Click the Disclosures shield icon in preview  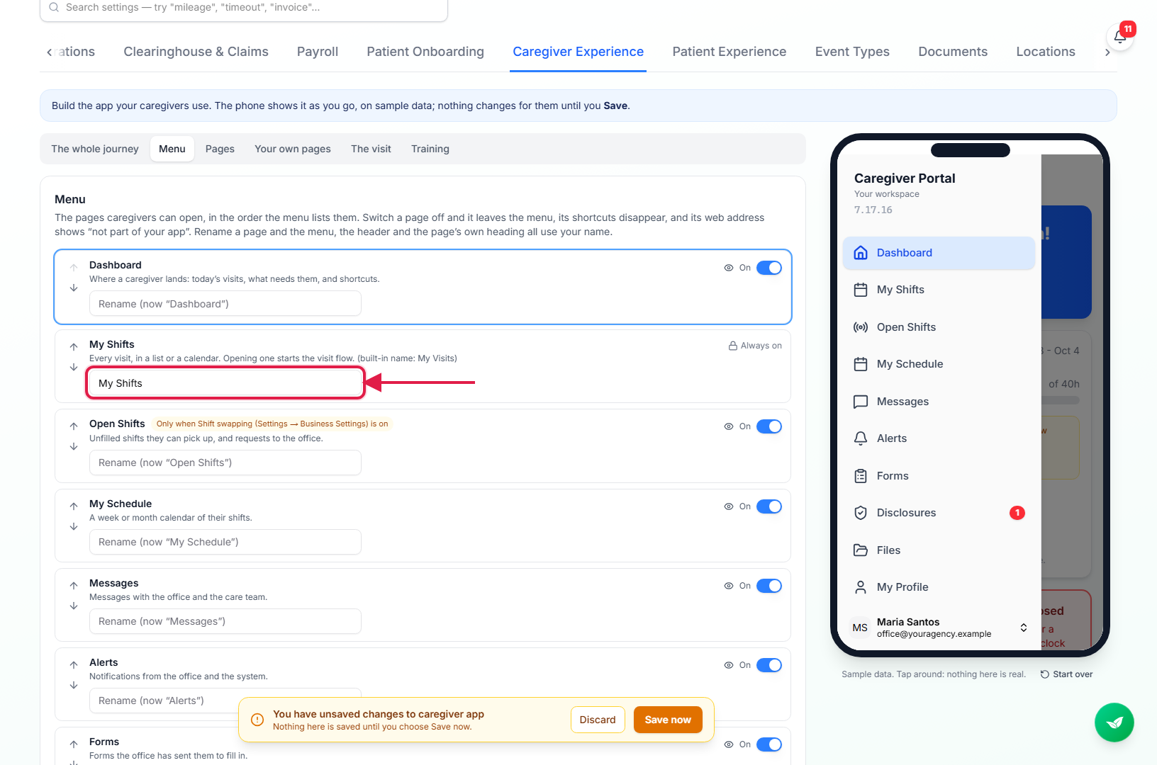[861, 513]
